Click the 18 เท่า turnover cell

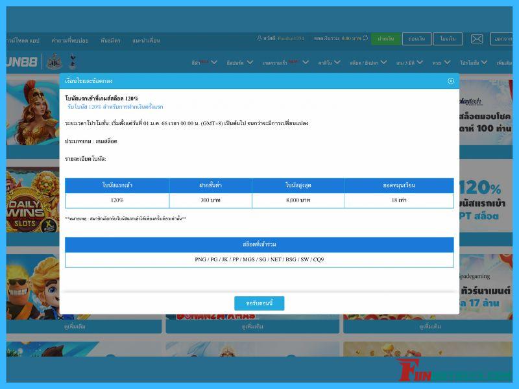coord(399,200)
